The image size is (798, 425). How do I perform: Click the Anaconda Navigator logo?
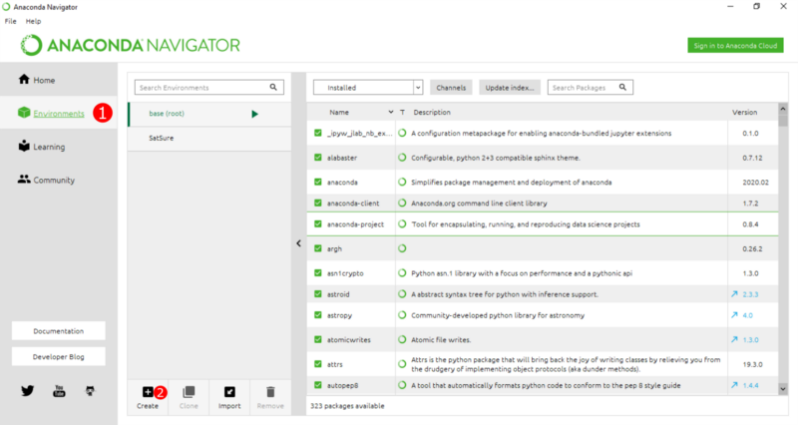click(131, 45)
